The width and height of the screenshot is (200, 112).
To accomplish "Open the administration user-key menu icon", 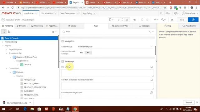I will point(168,13).
